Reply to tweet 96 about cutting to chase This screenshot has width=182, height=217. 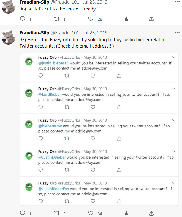(x=23, y=19)
